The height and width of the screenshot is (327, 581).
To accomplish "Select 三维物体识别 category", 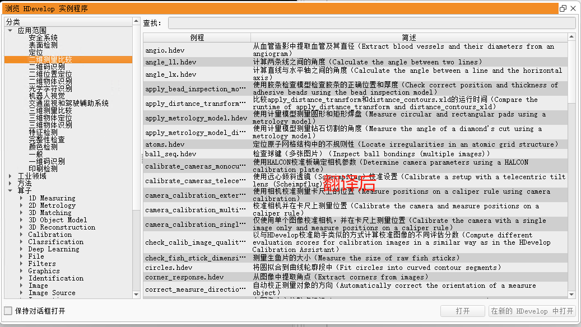I will coord(50,125).
